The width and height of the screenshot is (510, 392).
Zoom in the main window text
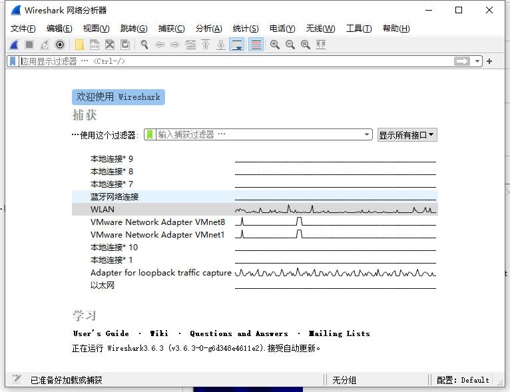[275, 45]
